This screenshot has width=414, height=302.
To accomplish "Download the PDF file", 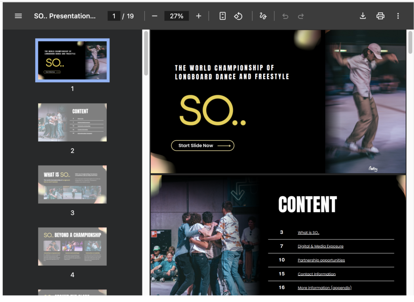I will (x=363, y=16).
